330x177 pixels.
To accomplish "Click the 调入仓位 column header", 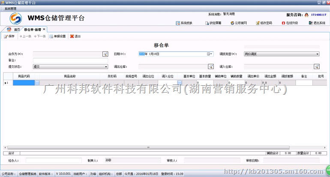I will click(168, 76).
